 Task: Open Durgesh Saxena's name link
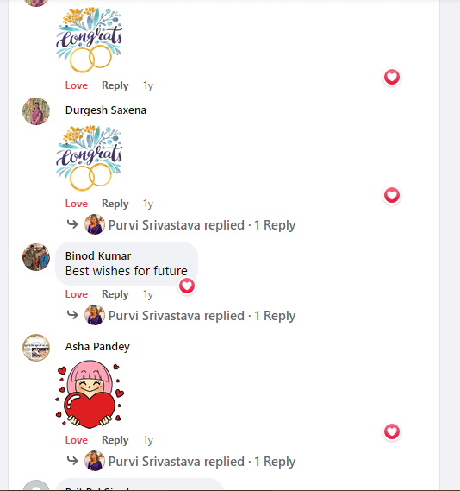click(106, 110)
